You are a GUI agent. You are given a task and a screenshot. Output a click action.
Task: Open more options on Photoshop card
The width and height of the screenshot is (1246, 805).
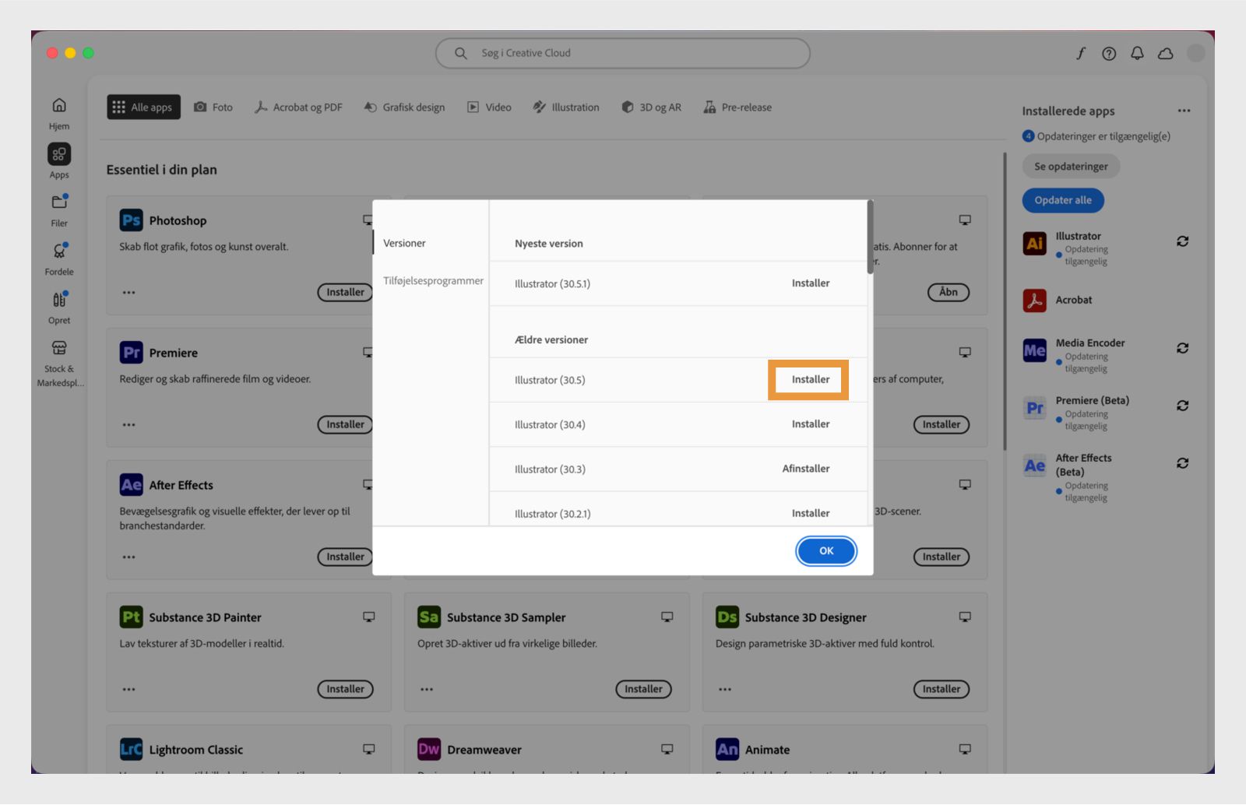[128, 293]
